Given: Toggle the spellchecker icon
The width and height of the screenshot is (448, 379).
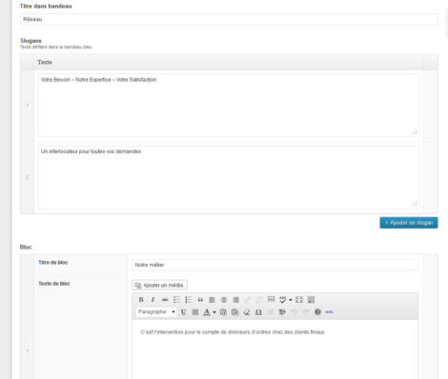Looking at the screenshot, I should pyautogui.click(x=282, y=300).
